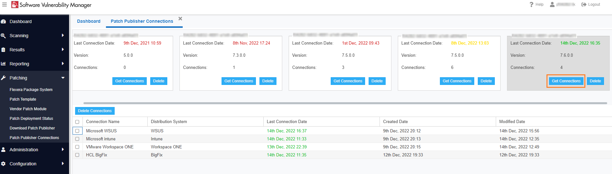
Task: Click the Dashboard gauge icon in sidebar
Action: click(x=4, y=21)
